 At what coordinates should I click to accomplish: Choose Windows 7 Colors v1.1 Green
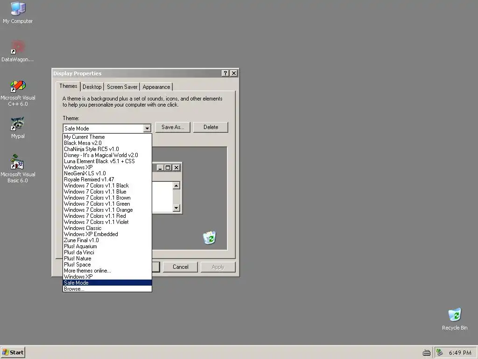coord(107,204)
